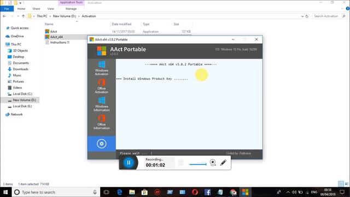Open Documents in navigation pane

click(x=21, y=63)
